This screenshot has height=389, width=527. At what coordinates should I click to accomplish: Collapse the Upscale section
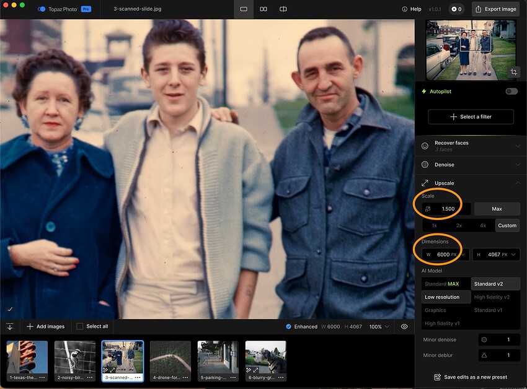tap(519, 183)
